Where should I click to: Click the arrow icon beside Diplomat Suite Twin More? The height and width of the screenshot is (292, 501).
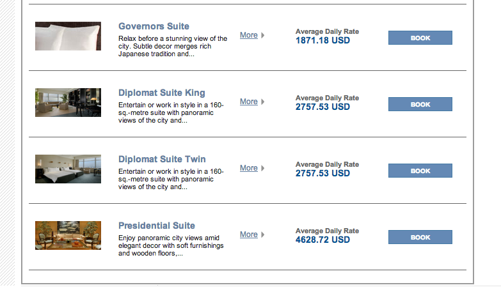point(262,168)
